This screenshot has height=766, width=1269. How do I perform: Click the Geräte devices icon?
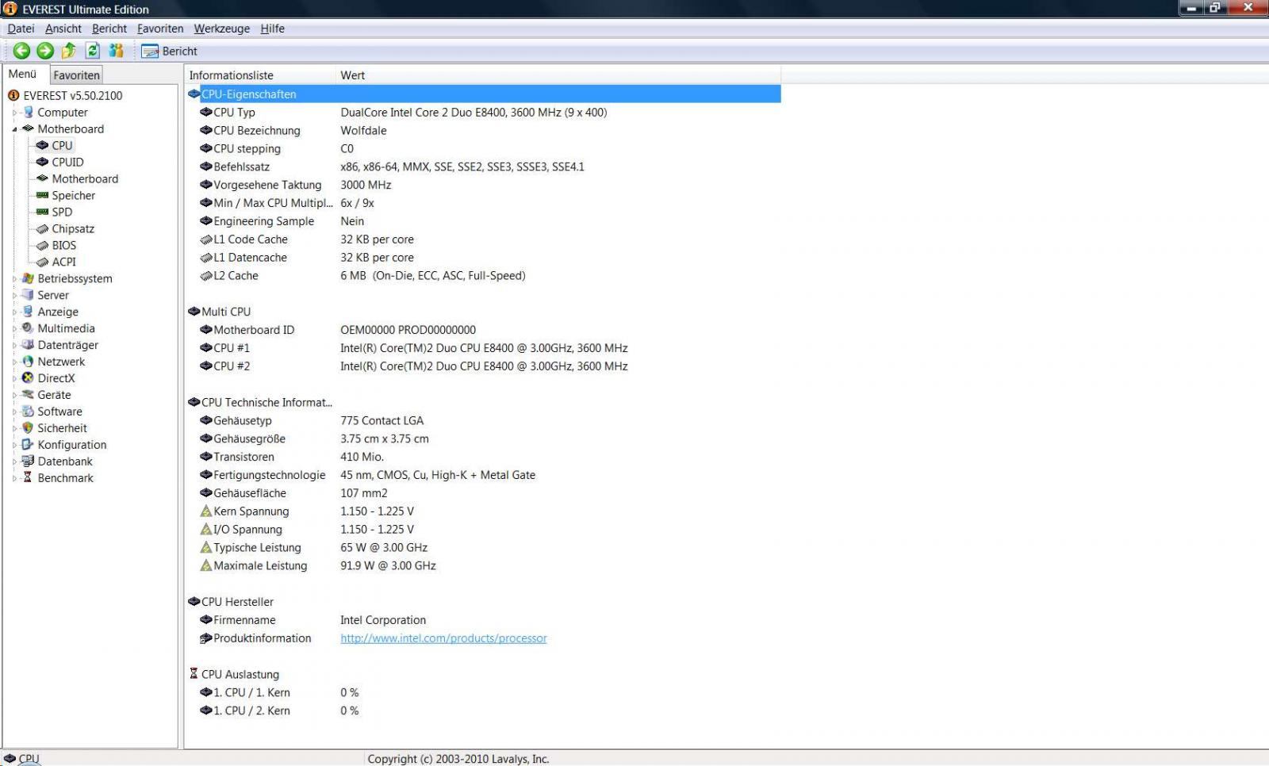[x=29, y=395]
